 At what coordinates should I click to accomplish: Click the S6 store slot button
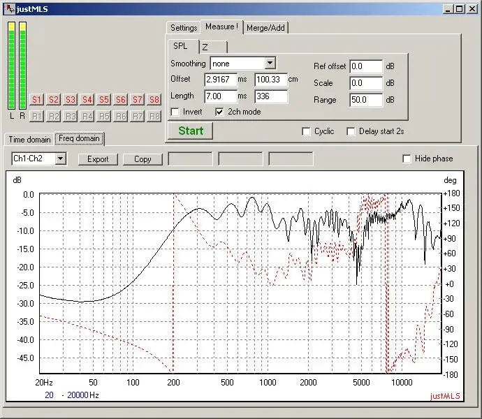coord(120,100)
